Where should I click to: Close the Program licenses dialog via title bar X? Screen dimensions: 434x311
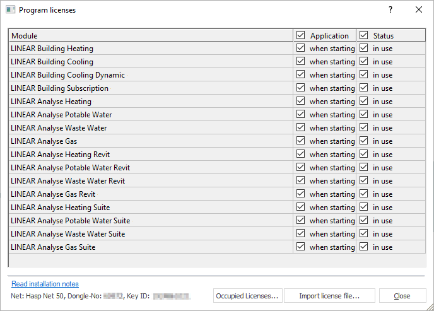(x=419, y=9)
